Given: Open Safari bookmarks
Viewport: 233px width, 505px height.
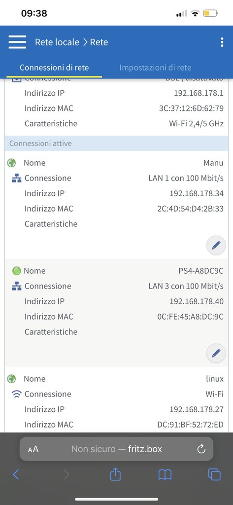Looking at the screenshot, I should (165, 474).
